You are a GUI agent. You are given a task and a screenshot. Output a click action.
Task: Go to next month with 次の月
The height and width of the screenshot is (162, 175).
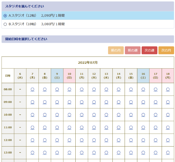pos(166,50)
